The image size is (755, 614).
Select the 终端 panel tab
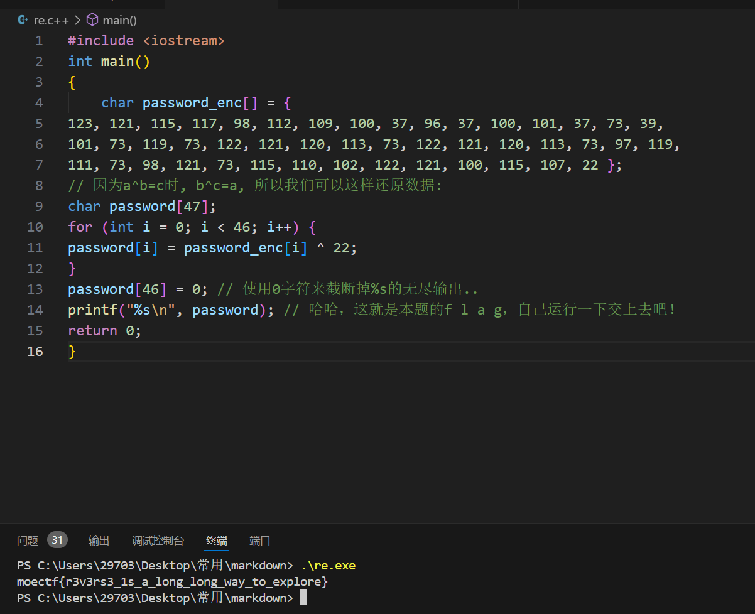[x=217, y=541]
